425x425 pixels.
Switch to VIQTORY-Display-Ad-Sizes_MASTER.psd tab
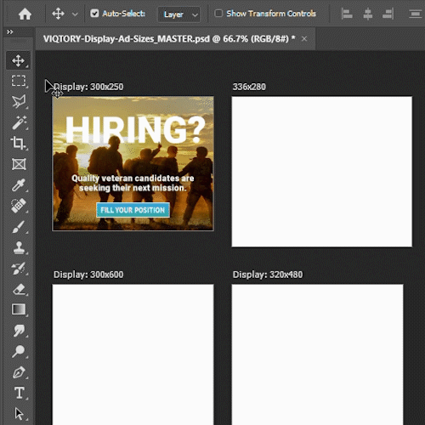[169, 38]
